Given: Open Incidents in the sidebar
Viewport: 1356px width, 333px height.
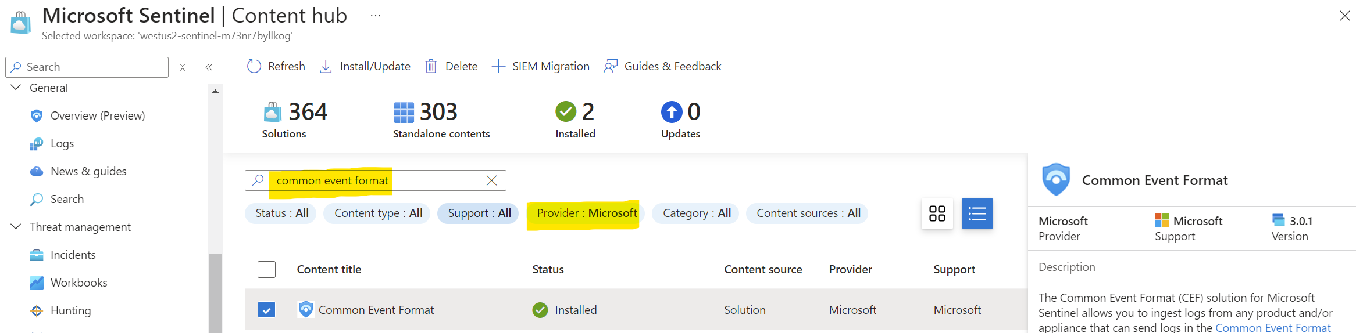Looking at the screenshot, I should pyautogui.click(x=73, y=255).
